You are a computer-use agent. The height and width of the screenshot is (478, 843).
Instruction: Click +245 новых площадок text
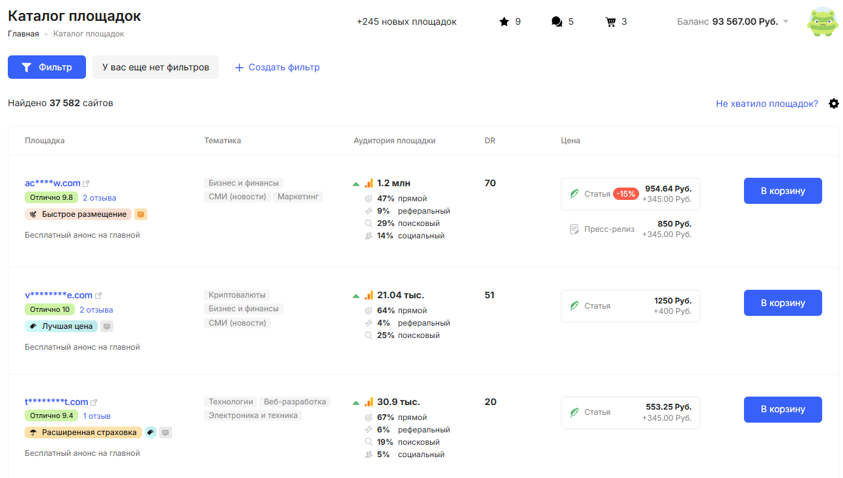click(x=407, y=21)
